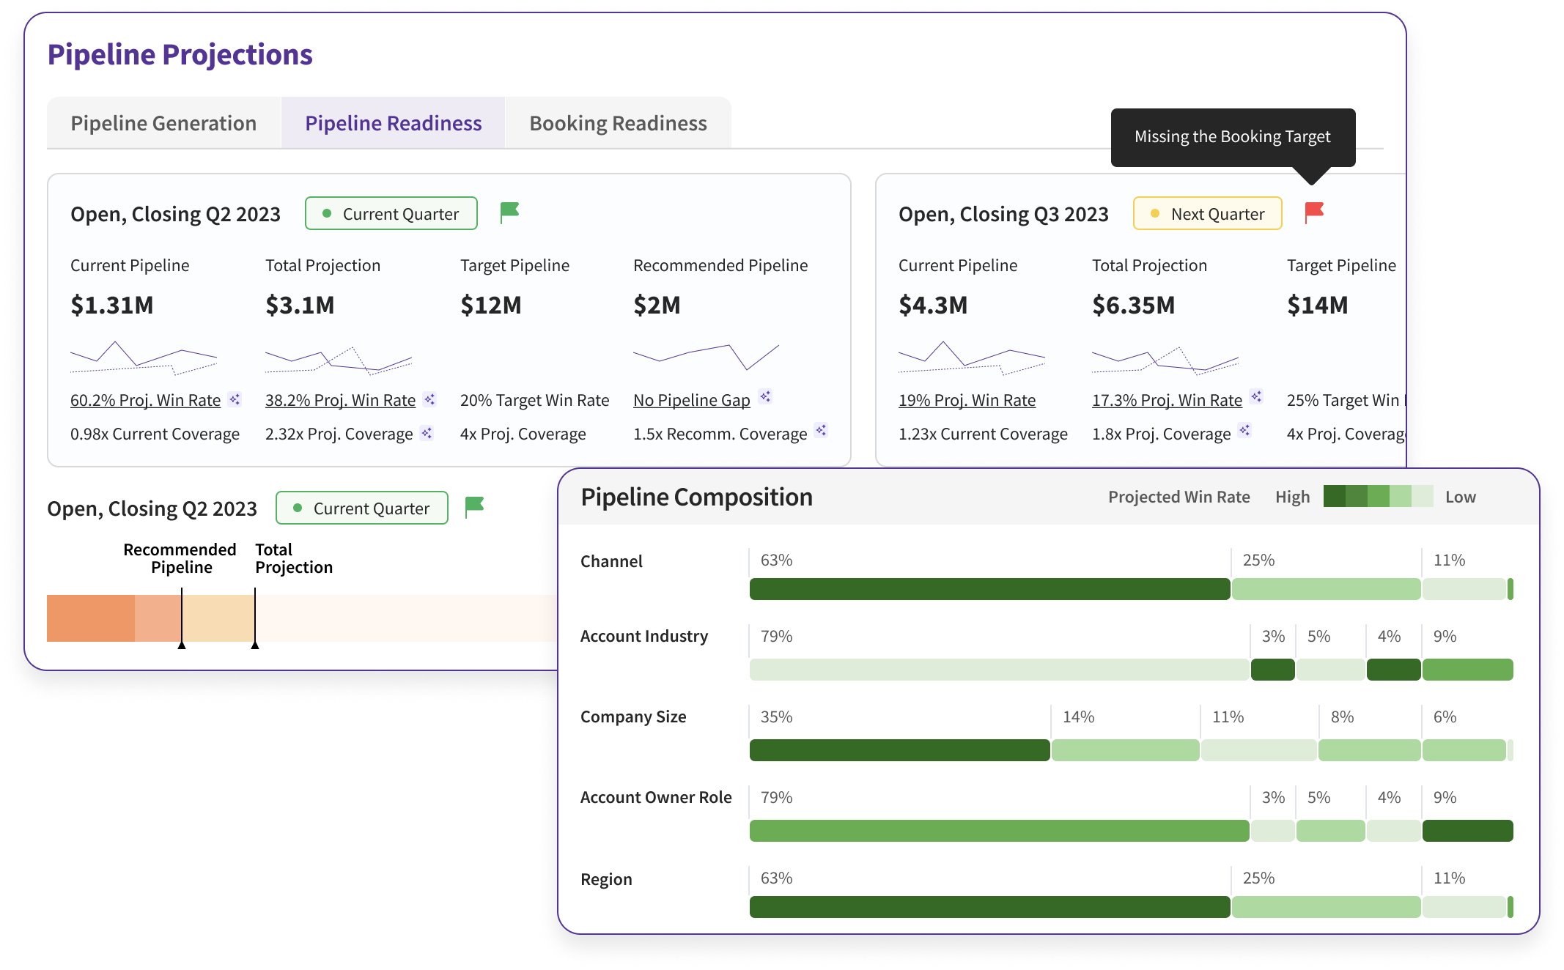Open the 38.2% Proj. Win Rate link
The width and height of the screenshot is (1564, 970).
[x=340, y=400]
